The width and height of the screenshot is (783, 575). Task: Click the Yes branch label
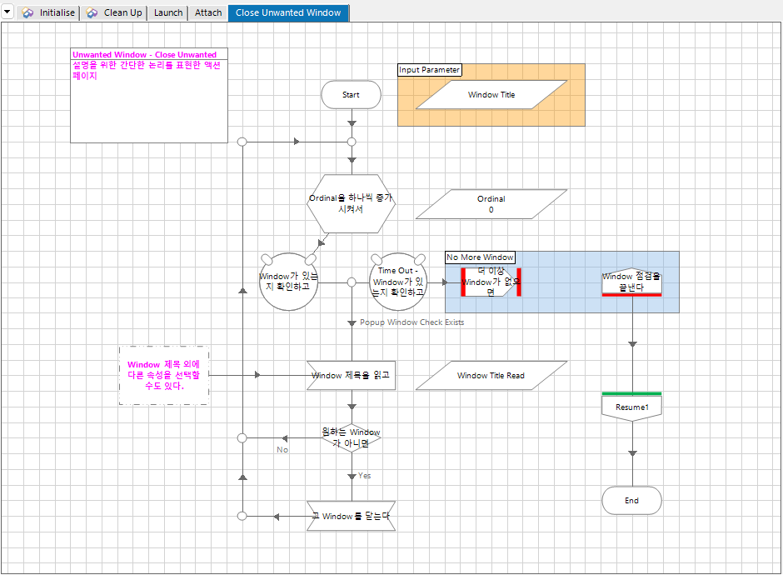(x=365, y=476)
